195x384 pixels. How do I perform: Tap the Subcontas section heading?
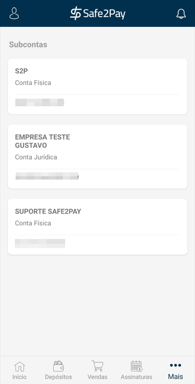point(28,45)
